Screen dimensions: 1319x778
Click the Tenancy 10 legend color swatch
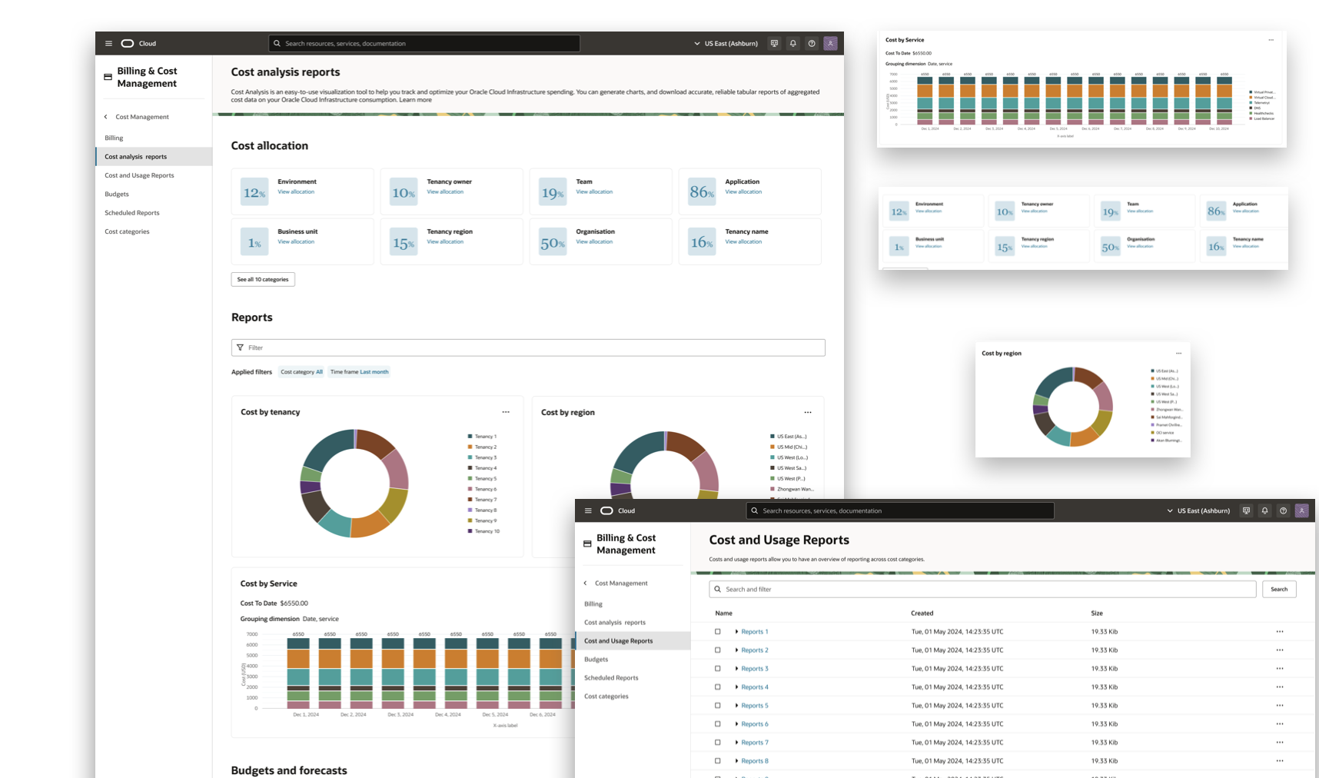click(x=470, y=530)
